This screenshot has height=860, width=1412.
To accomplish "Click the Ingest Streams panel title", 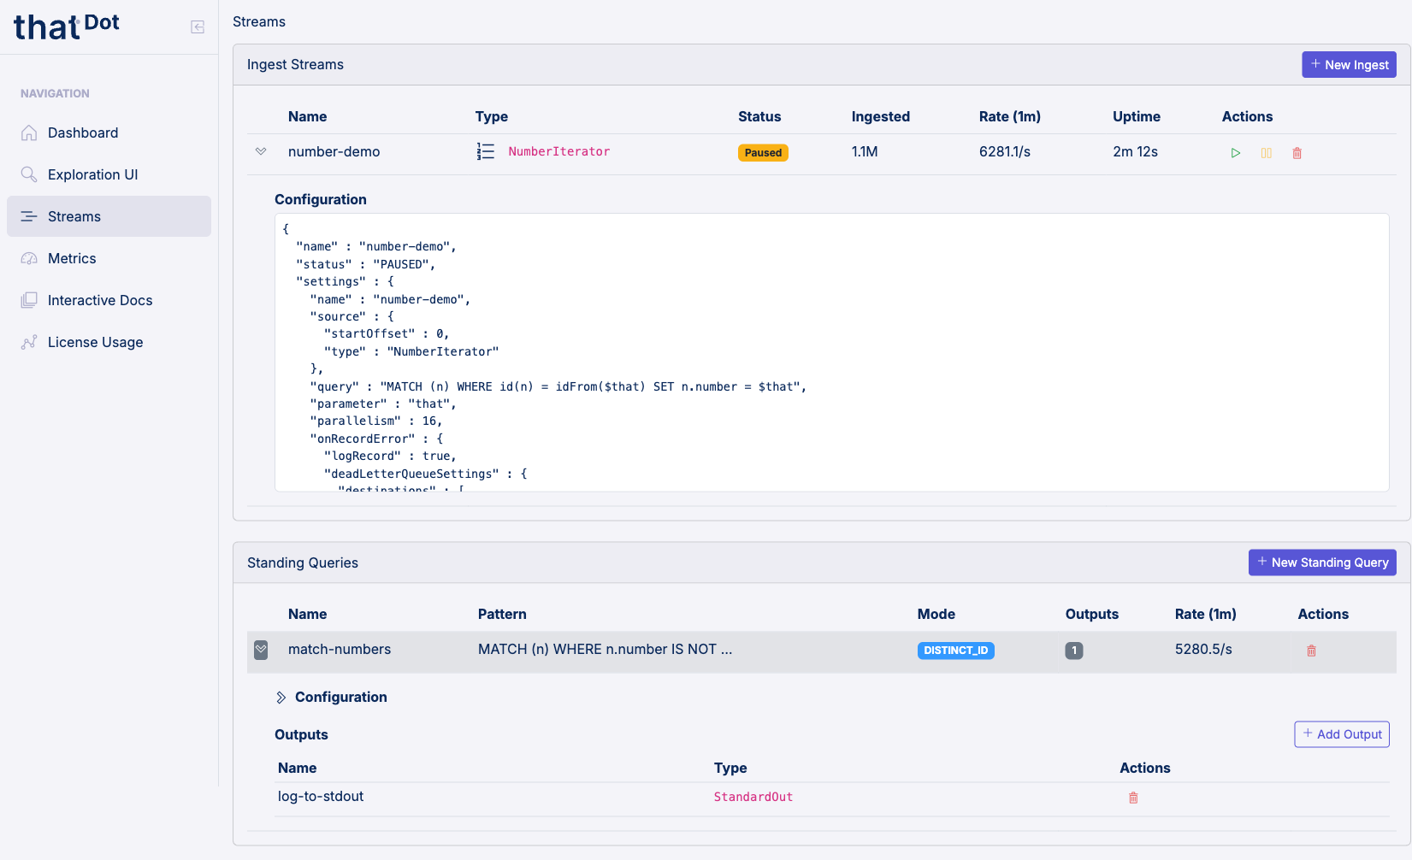I will pyautogui.click(x=295, y=65).
